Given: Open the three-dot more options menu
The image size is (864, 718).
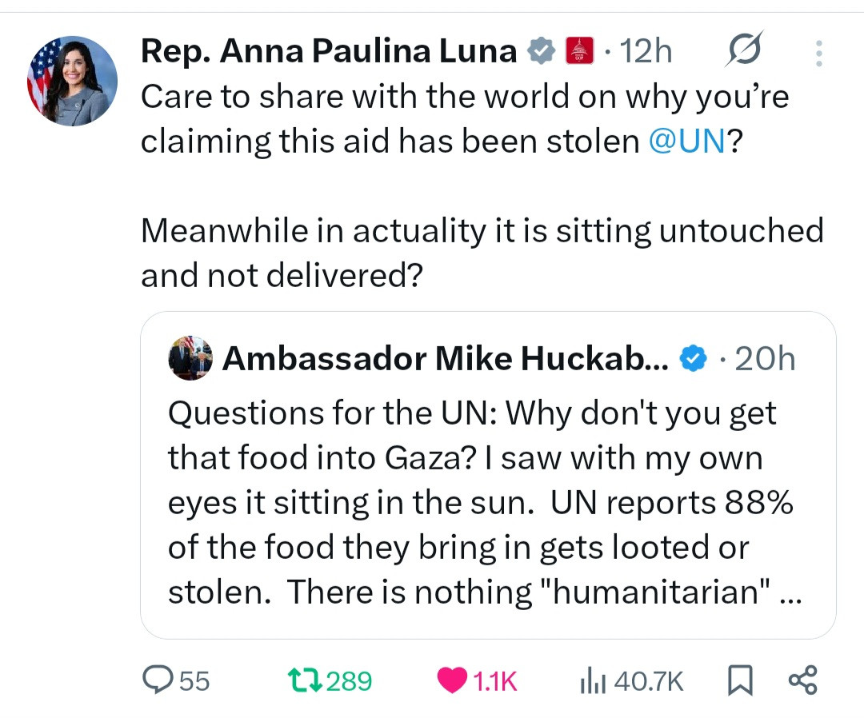Looking at the screenshot, I should pyautogui.click(x=818, y=53).
